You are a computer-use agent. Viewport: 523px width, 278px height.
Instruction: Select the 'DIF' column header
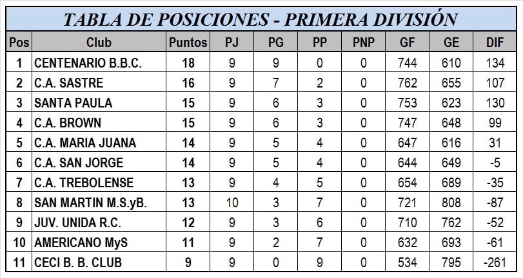[495, 43]
